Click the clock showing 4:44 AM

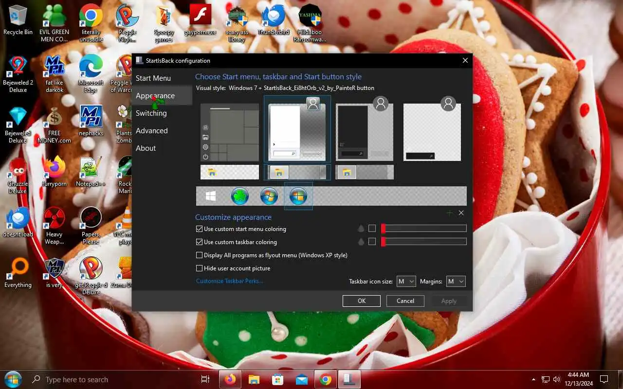point(578,379)
